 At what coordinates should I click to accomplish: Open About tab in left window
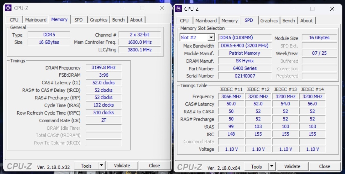(x=136, y=20)
